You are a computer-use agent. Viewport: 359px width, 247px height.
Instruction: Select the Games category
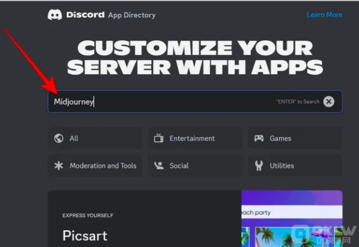tap(295, 139)
